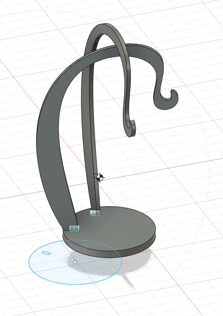Click the center of mass marker
Screen dimensions: 223x316
pos(100,177)
